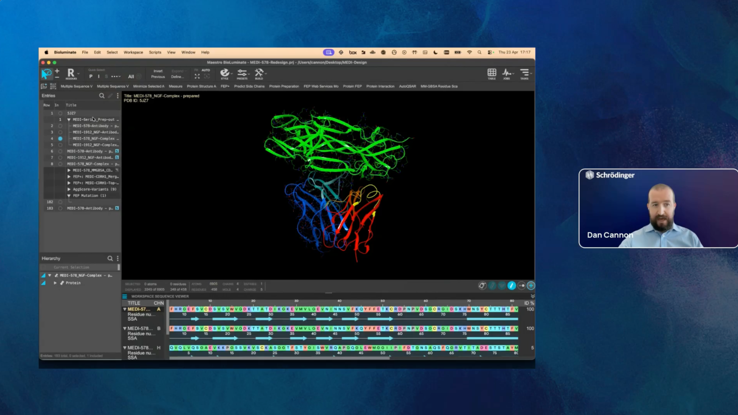738x415 pixels.
Task: Search the Hierarchy panel with magnifier icon
Action: click(x=110, y=259)
